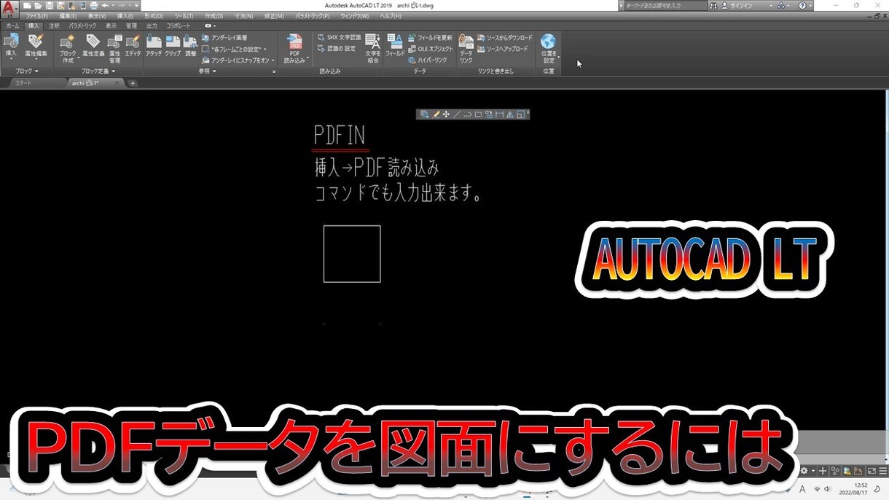Click the Clip (クリップ) reference icon
The image size is (889, 500).
coord(173,44)
